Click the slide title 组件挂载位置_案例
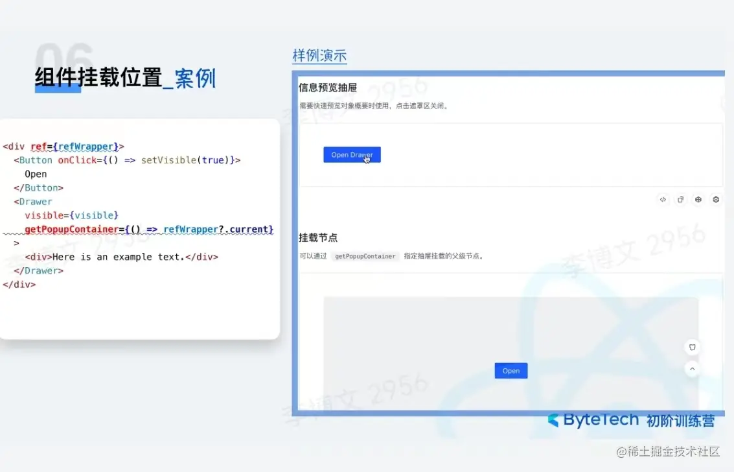Viewport: 734px width, 472px height. click(126, 78)
